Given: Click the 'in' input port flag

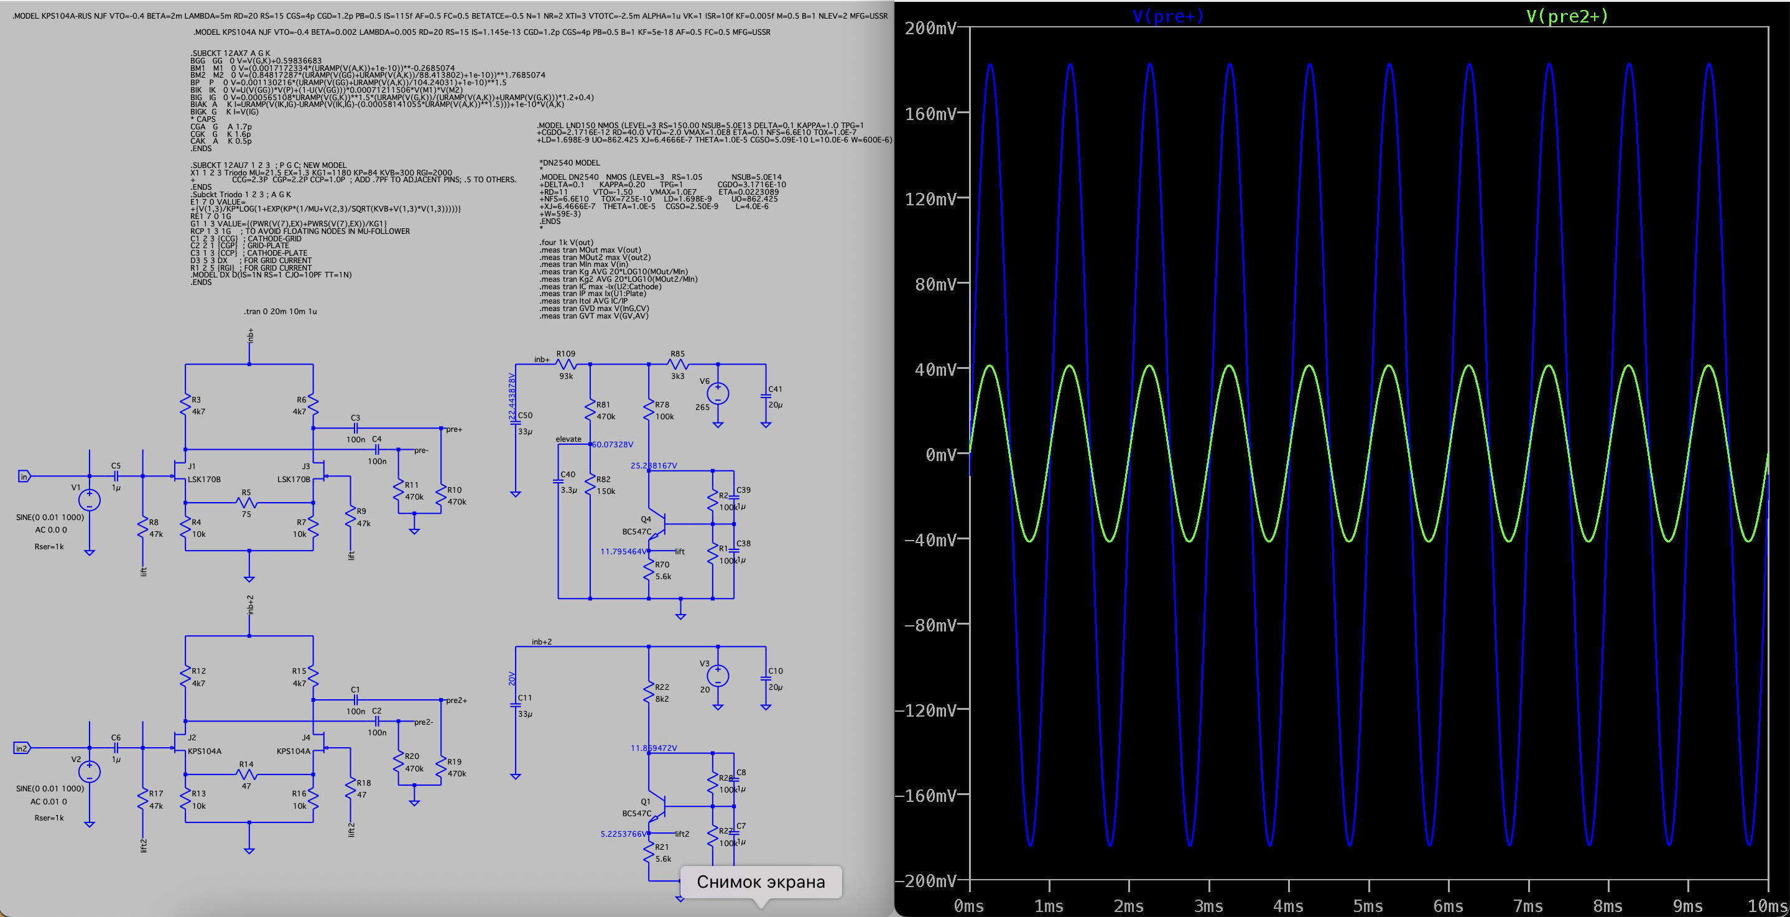Looking at the screenshot, I should [24, 476].
